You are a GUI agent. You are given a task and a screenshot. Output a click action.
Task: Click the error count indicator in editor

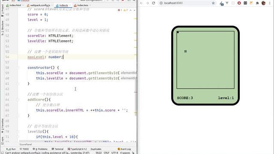[x=120, y=10]
